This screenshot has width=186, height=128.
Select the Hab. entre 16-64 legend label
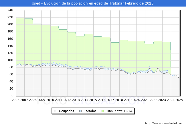[x=119, y=111]
